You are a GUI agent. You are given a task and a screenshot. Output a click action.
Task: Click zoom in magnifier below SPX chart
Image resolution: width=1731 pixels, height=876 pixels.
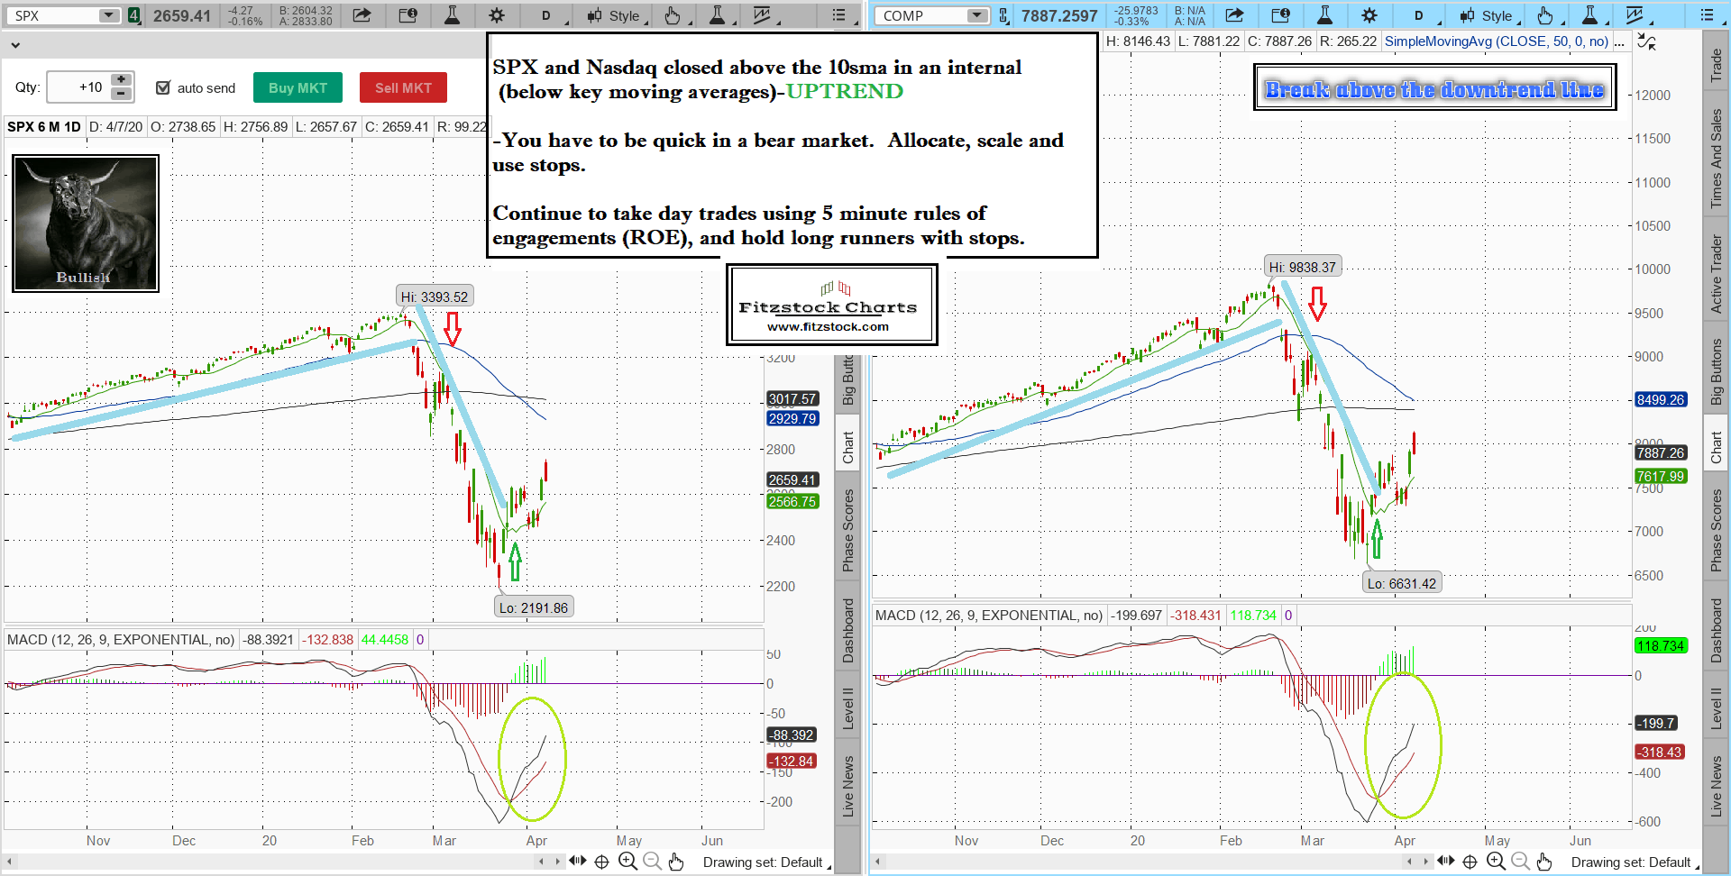coord(627,862)
